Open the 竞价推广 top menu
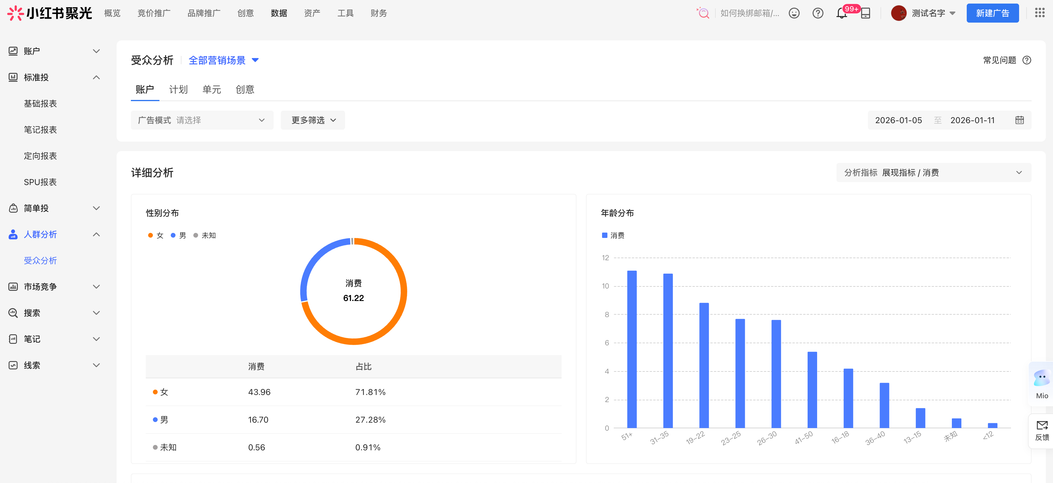1053x483 pixels. coord(154,13)
